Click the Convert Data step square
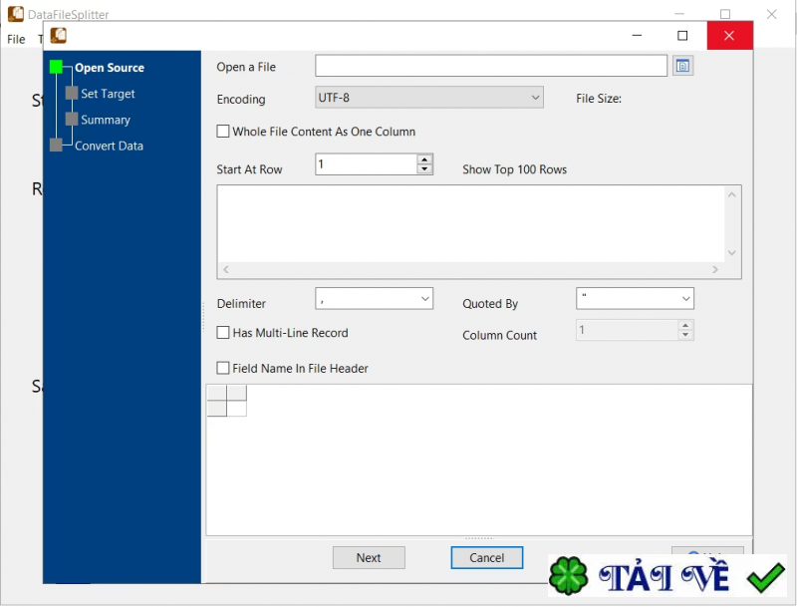This screenshot has height=607, width=797. pyautogui.click(x=57, y=146)
